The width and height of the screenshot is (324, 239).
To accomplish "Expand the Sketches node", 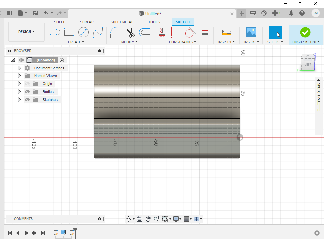I will tap(19, 100).
